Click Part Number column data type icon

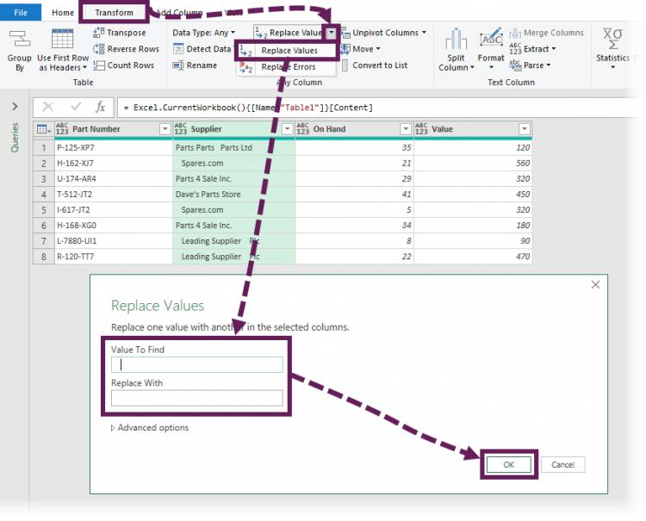click(x=62, y=129)
